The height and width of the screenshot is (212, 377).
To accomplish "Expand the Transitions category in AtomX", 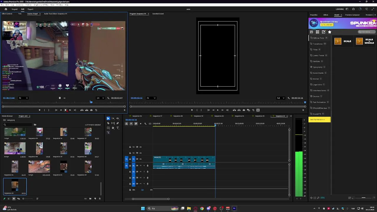I will [x=318, y=44].
